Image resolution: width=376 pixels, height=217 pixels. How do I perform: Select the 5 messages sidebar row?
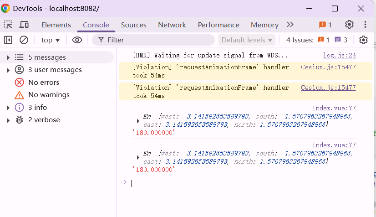pyautogui.click(x=57, y=57)
